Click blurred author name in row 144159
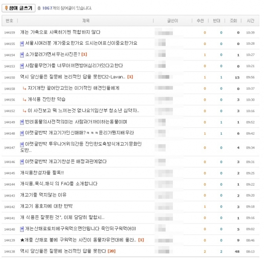The width and height of the screenshot is (264, 259). point(164,32)
